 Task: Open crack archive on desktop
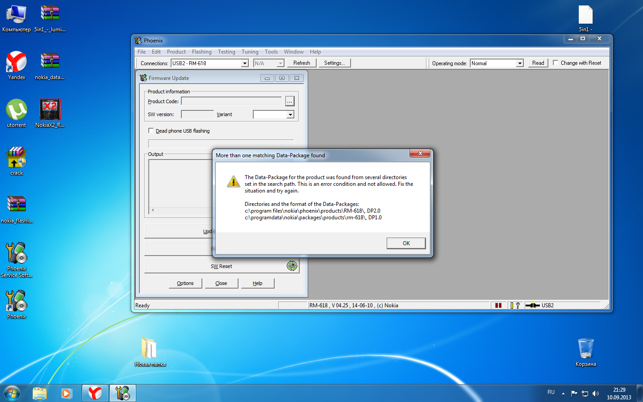17,161
